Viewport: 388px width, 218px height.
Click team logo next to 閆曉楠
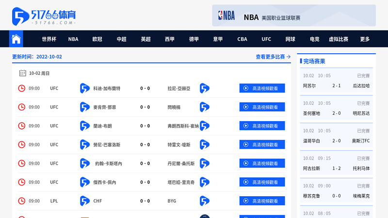point(204,107)
